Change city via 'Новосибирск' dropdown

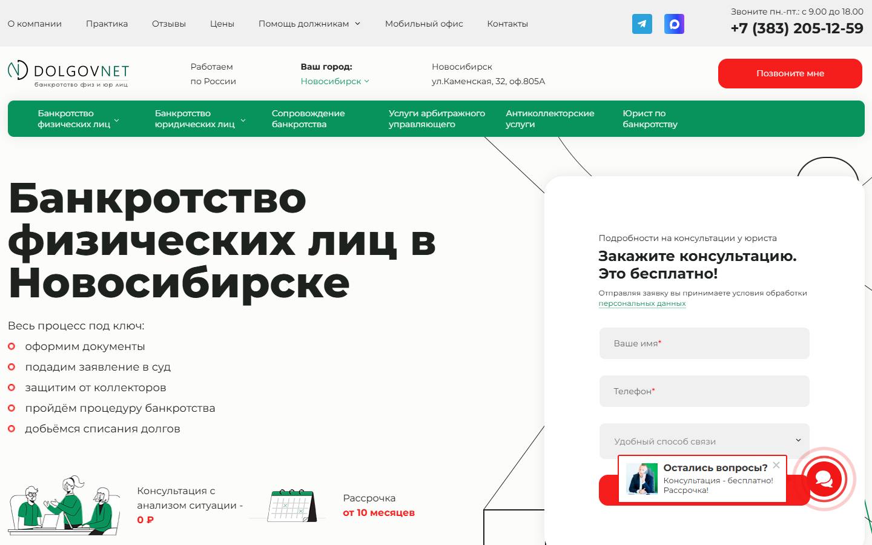pyautogui.click(x=335, y=81)
